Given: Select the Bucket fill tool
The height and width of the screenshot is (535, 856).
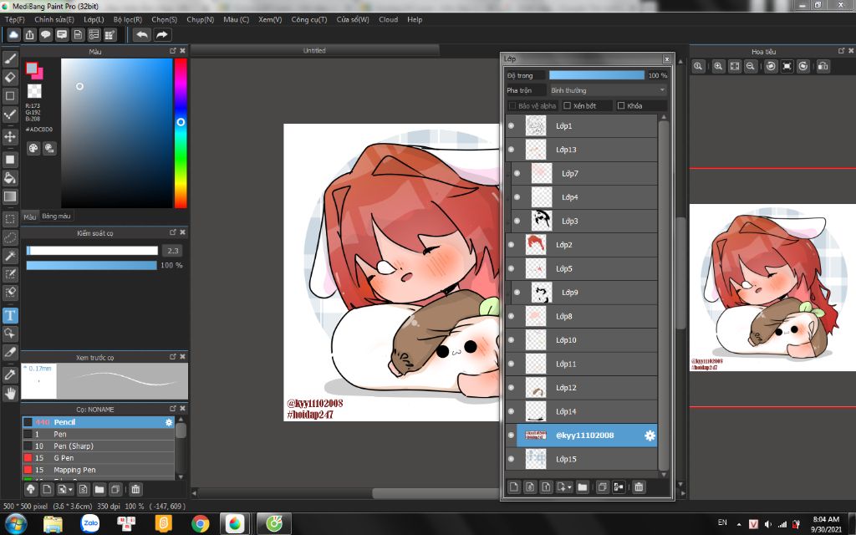Looking at the screenshot, I should click(x=10, y=178).
